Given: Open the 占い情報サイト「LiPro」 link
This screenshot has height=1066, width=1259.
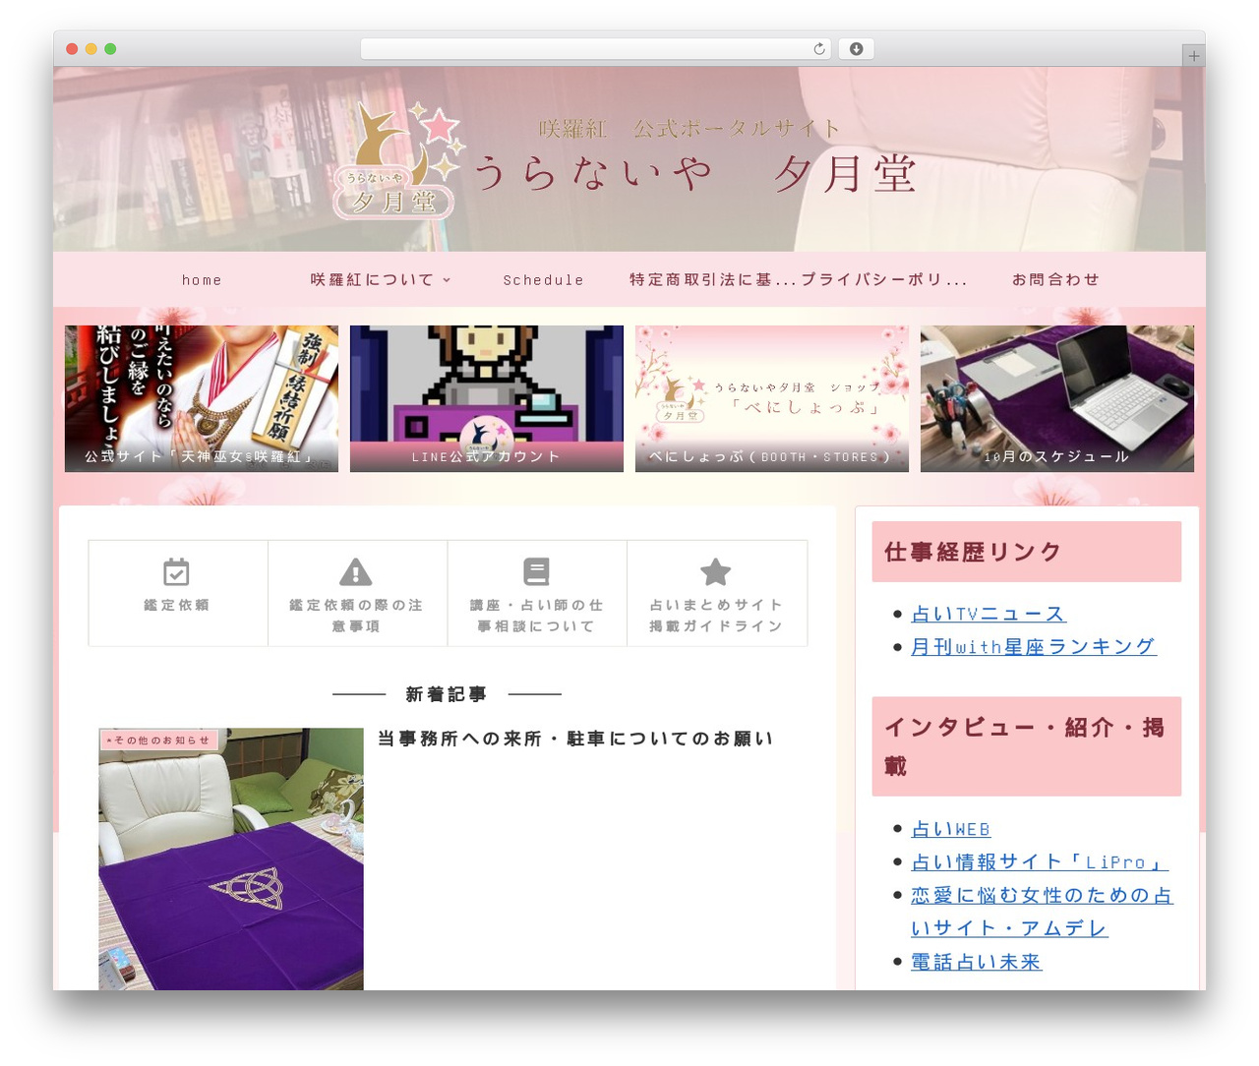Looking at the screenshot, I should point(1039,861).
